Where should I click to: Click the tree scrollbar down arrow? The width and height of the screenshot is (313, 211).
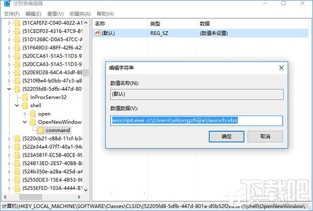[x=86, y=190]
